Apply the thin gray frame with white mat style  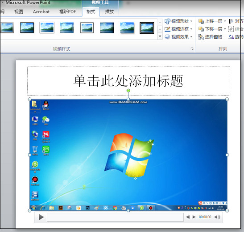(87, 28)
